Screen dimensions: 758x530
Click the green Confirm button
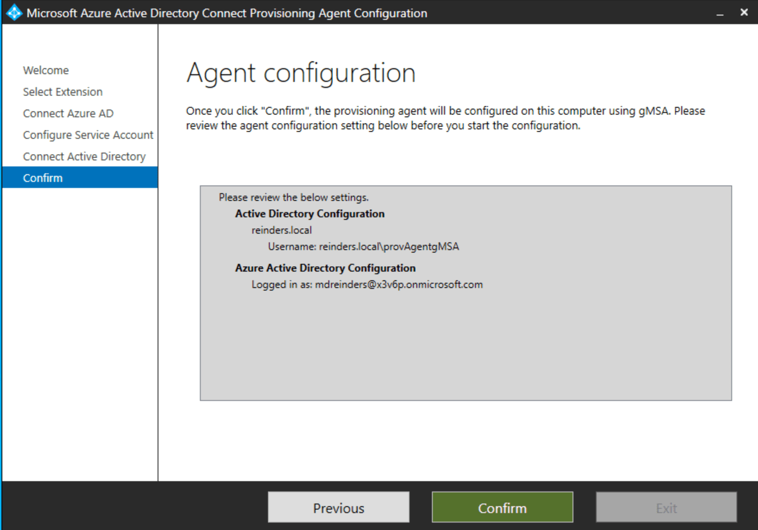click(x=502, y=507)
